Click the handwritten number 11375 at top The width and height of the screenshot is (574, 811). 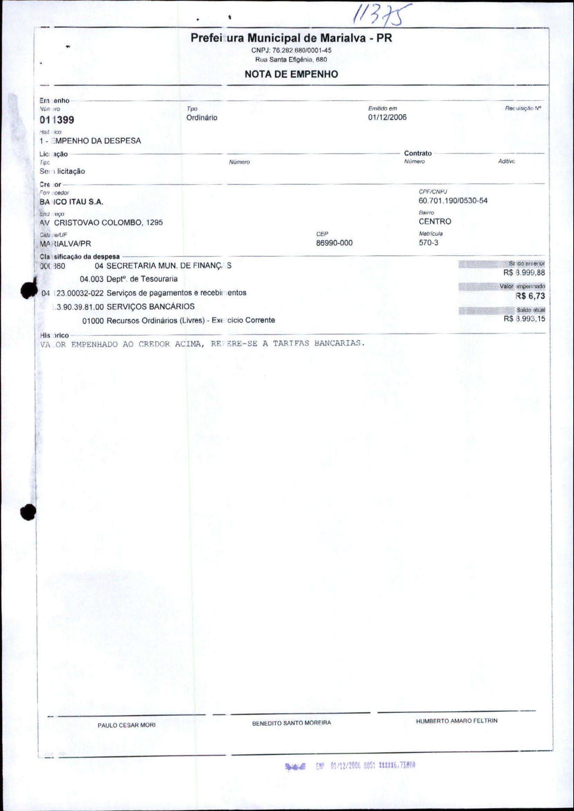tap(382, 15)
